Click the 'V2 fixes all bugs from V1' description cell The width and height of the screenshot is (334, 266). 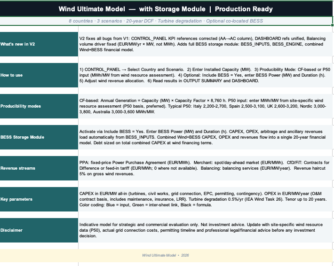206,44
